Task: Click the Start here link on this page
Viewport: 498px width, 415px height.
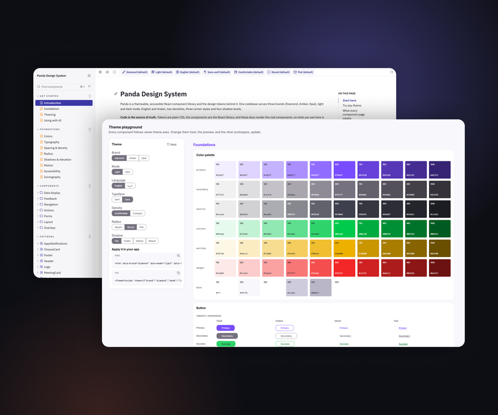Action: [349, 100]
